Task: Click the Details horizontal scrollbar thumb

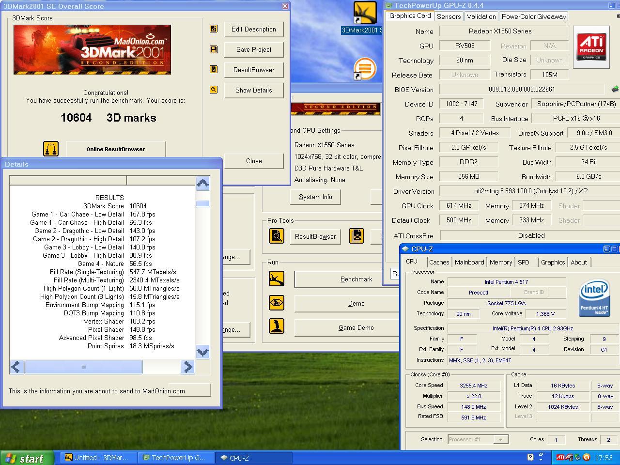Action: (83, 367)
